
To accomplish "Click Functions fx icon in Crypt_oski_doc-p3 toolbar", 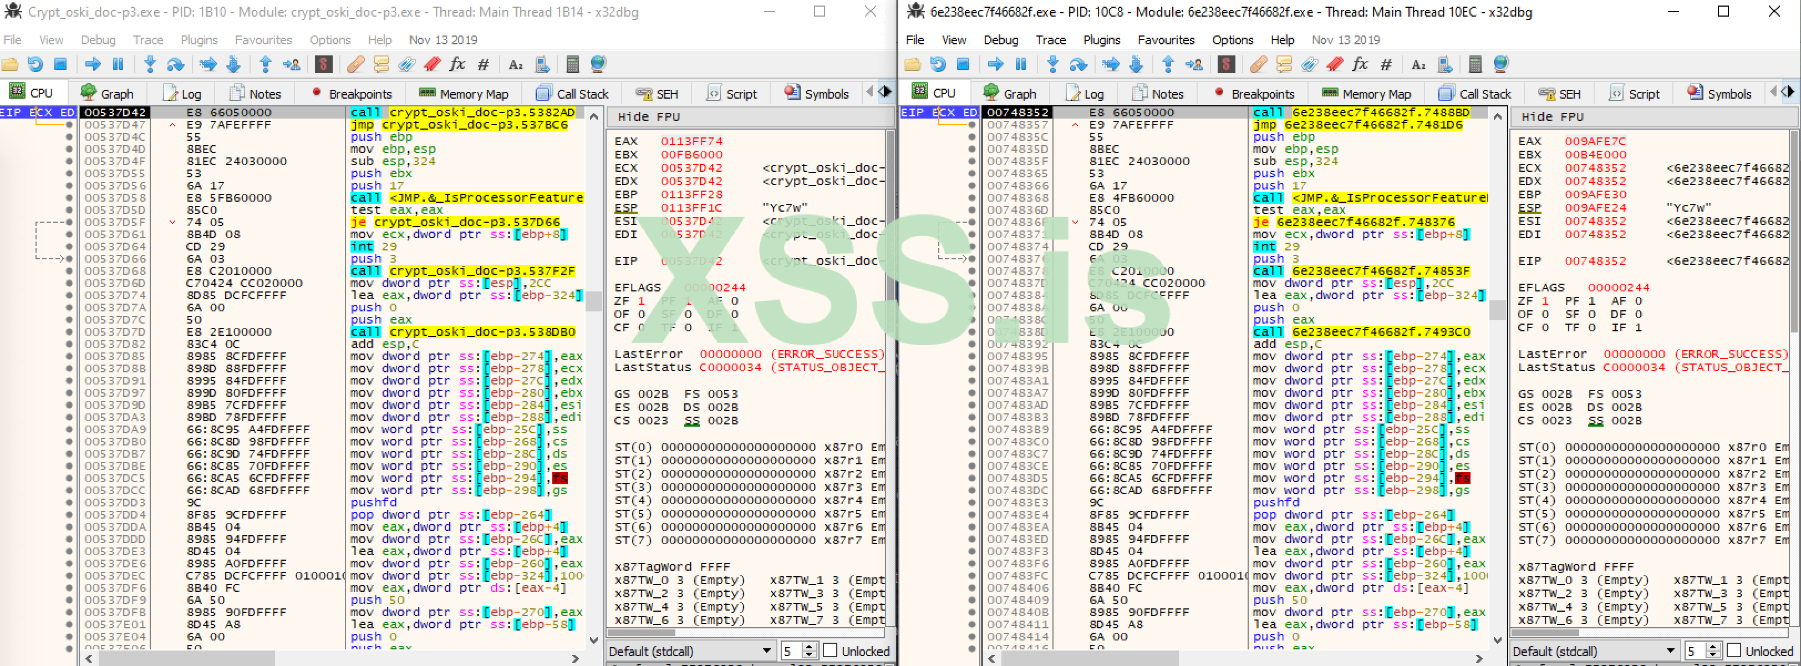I will pyautogui.click(x=457, y=65).
